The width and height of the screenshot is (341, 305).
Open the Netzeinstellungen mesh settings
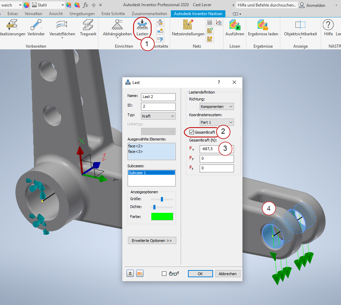188,27
